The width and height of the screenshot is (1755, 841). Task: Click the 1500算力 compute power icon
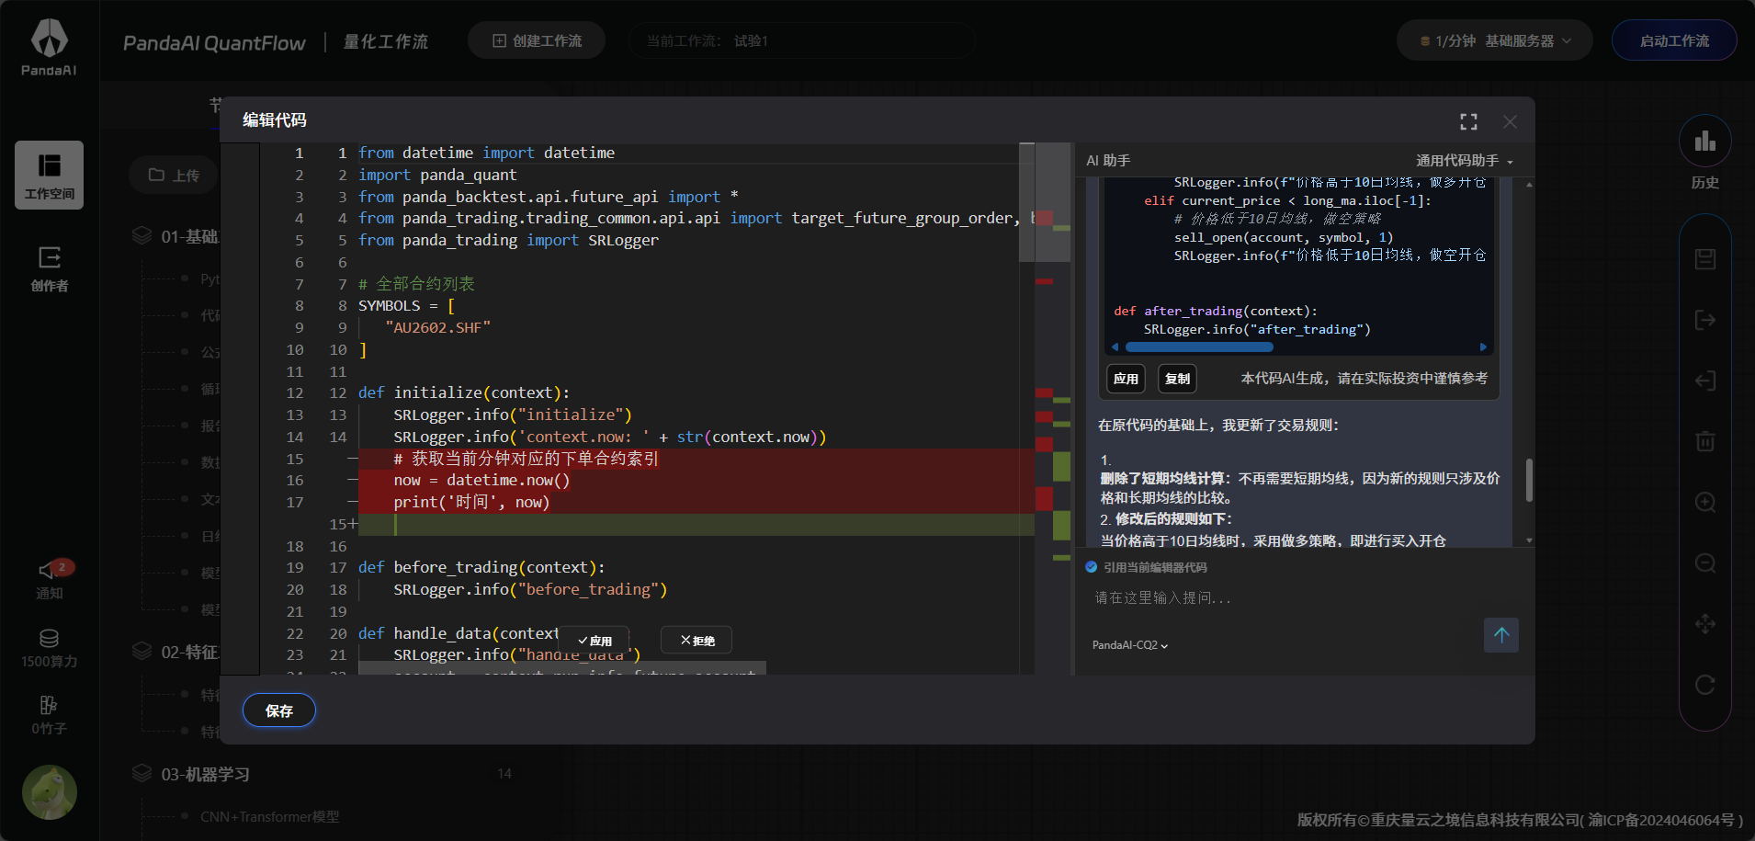coord(49,648)
